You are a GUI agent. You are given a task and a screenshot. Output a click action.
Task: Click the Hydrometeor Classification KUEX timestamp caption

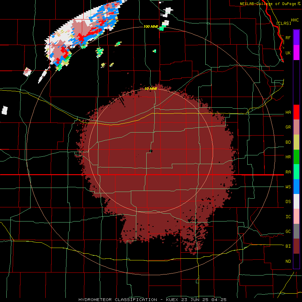(x=152, y=300)
